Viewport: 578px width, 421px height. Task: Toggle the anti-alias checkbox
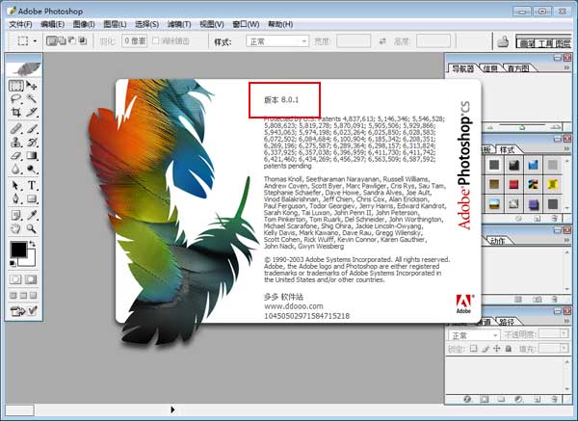point(155,40)
